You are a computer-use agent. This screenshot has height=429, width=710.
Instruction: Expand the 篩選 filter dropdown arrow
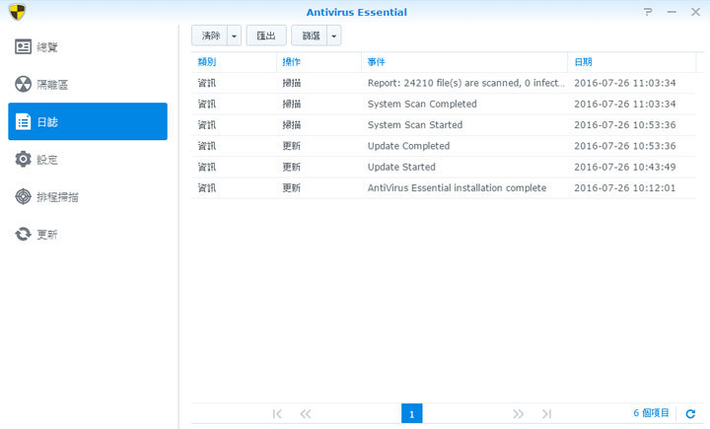click(x=334, y=36)
